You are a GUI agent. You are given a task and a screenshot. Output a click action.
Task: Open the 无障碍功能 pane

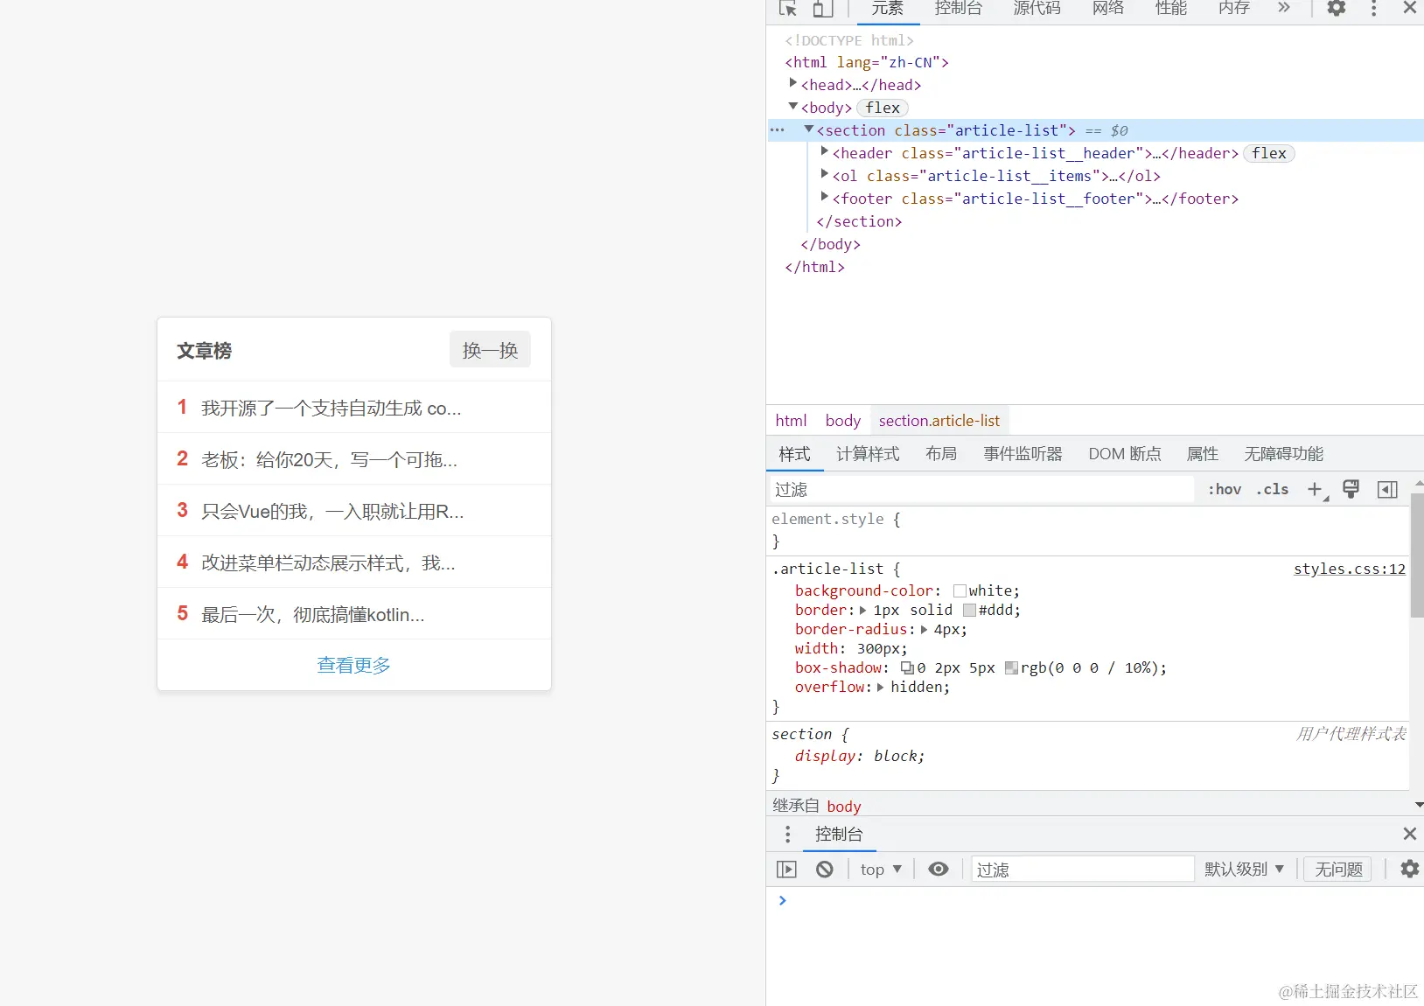(1284, 454)
